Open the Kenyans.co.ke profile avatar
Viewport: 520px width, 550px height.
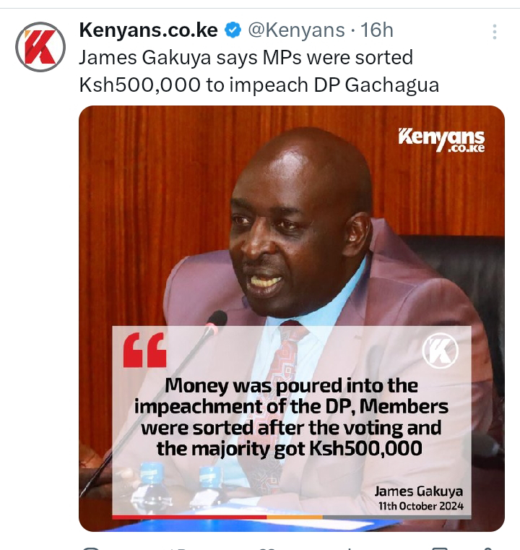(x=40, y=47)
